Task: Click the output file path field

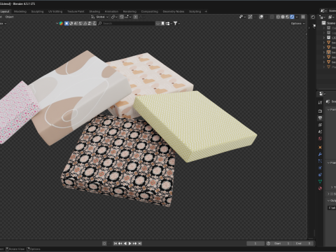Action: point(332,208)
